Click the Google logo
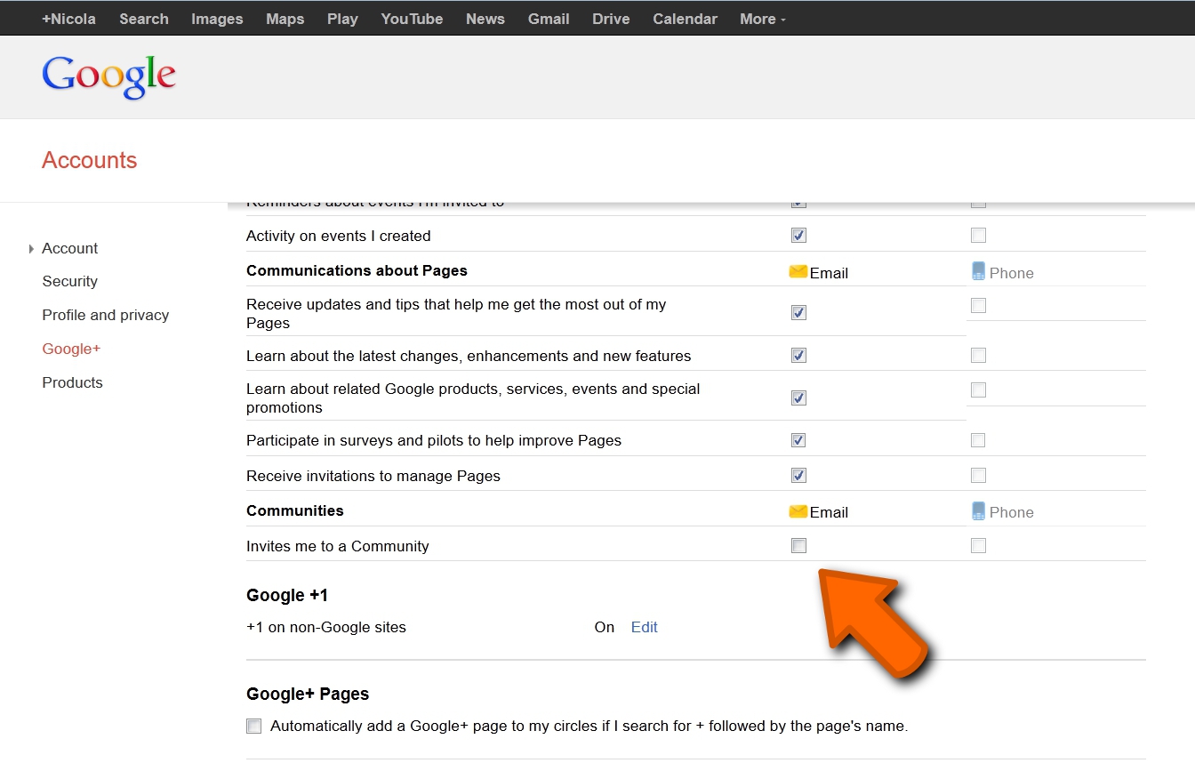The height and width of the screenshot is (779, 1195). 108,76
